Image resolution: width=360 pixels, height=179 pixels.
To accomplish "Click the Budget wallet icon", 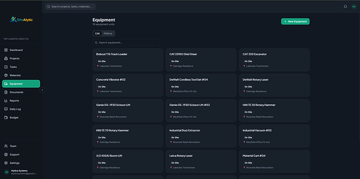I will pos(6,118).
